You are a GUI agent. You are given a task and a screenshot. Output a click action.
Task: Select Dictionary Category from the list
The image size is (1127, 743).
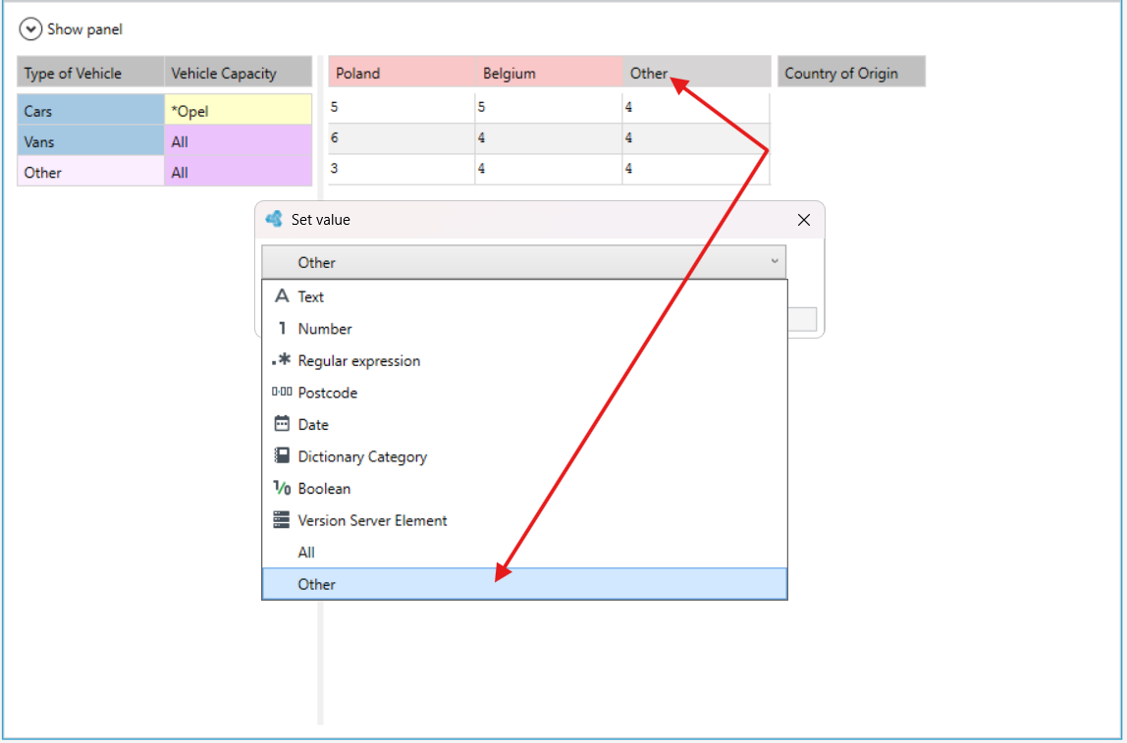click(524, 456)
